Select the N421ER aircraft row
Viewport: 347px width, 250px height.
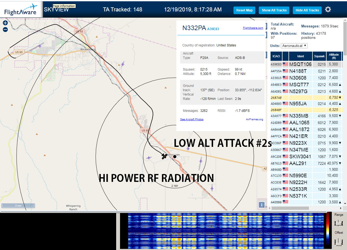(x=306, y=136)
